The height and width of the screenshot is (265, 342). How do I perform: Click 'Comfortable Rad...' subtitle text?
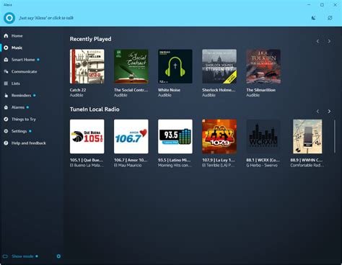307,166
